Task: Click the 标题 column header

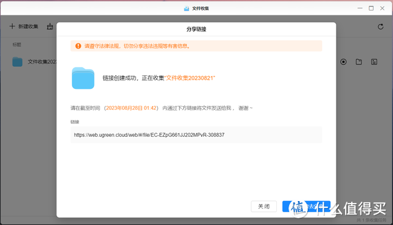Action: pyautogui.click(x=17, y=45)
